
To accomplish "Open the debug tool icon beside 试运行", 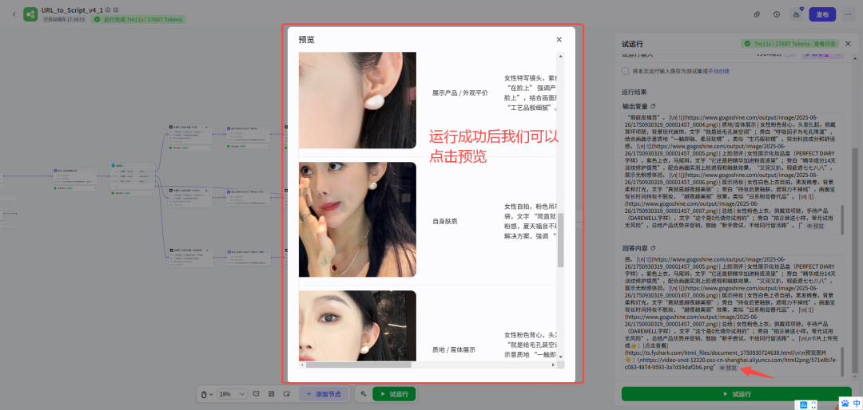I will click(364, 394).
